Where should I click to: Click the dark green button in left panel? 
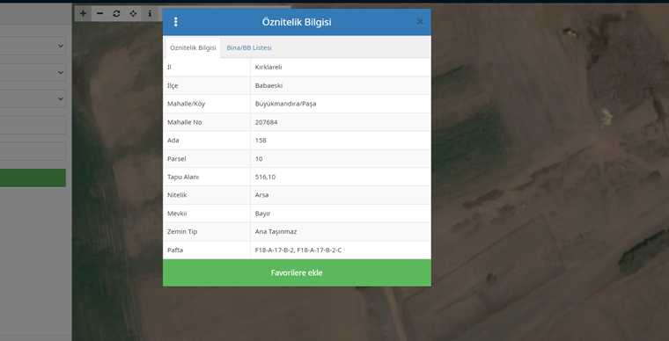[33, 178]
